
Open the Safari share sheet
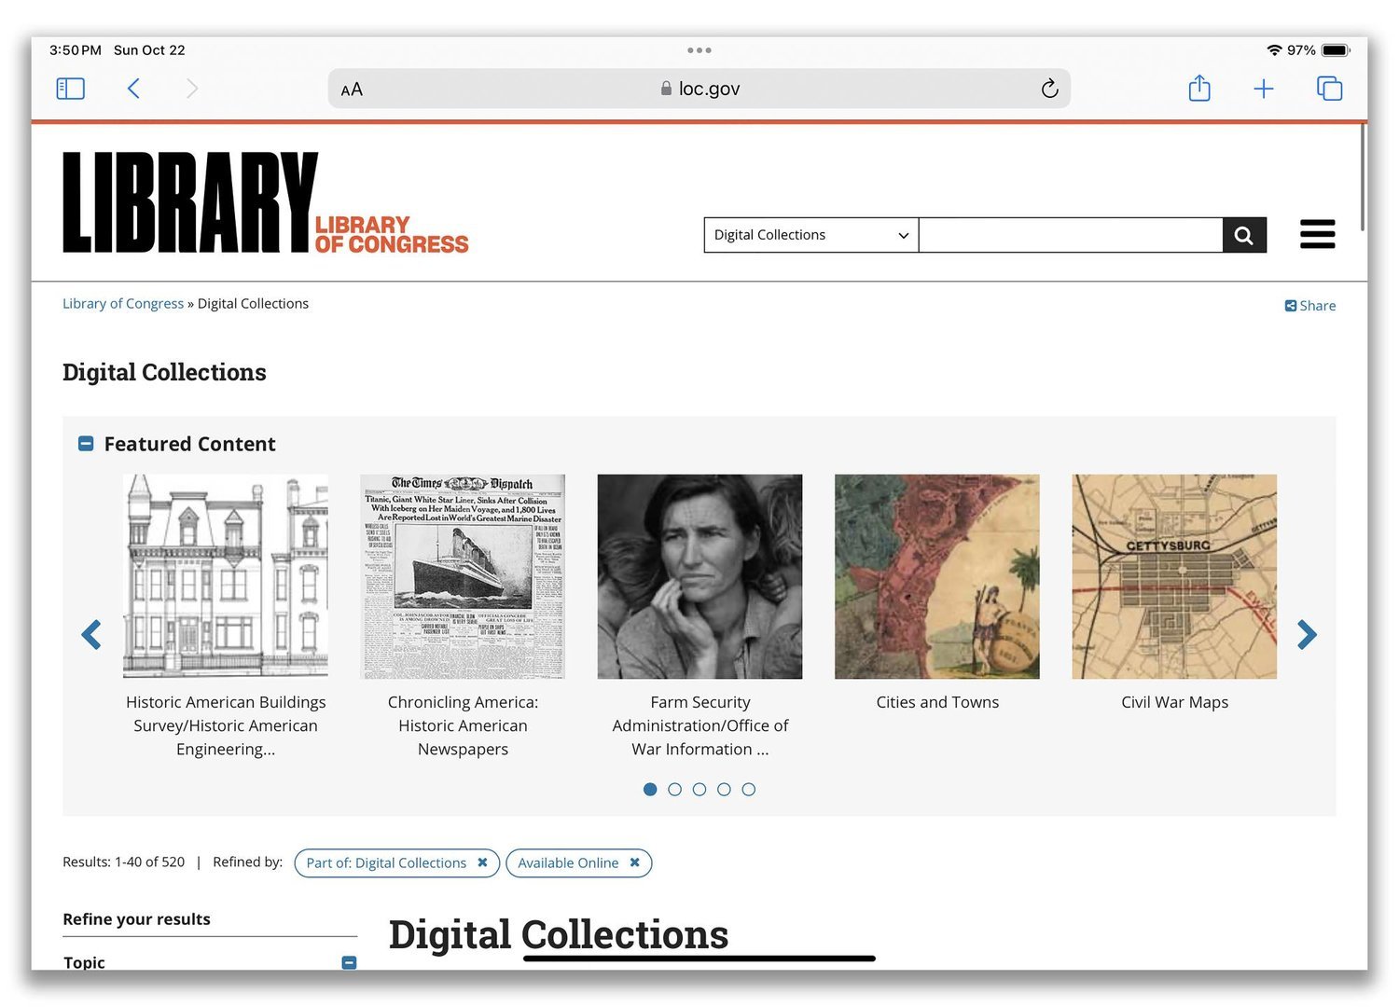(1199, 89)
